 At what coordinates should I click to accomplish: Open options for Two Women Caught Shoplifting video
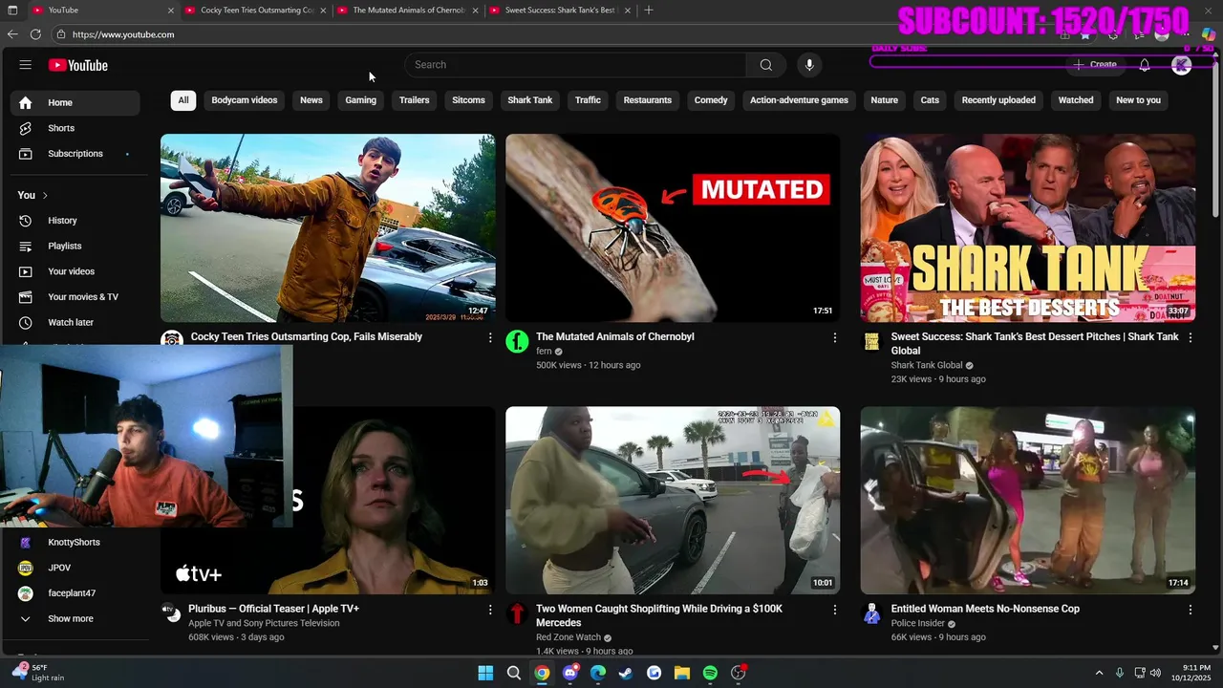point(835,610)
